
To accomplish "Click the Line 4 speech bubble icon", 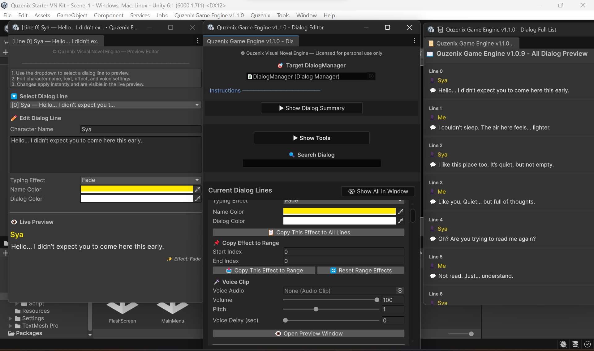I will pos(433,239).
